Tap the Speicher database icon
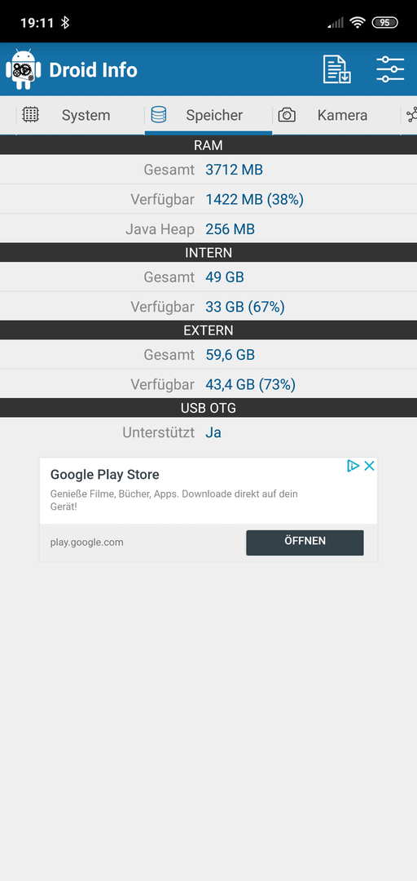The width and height of the screenshot is (417, 881). 158,115
